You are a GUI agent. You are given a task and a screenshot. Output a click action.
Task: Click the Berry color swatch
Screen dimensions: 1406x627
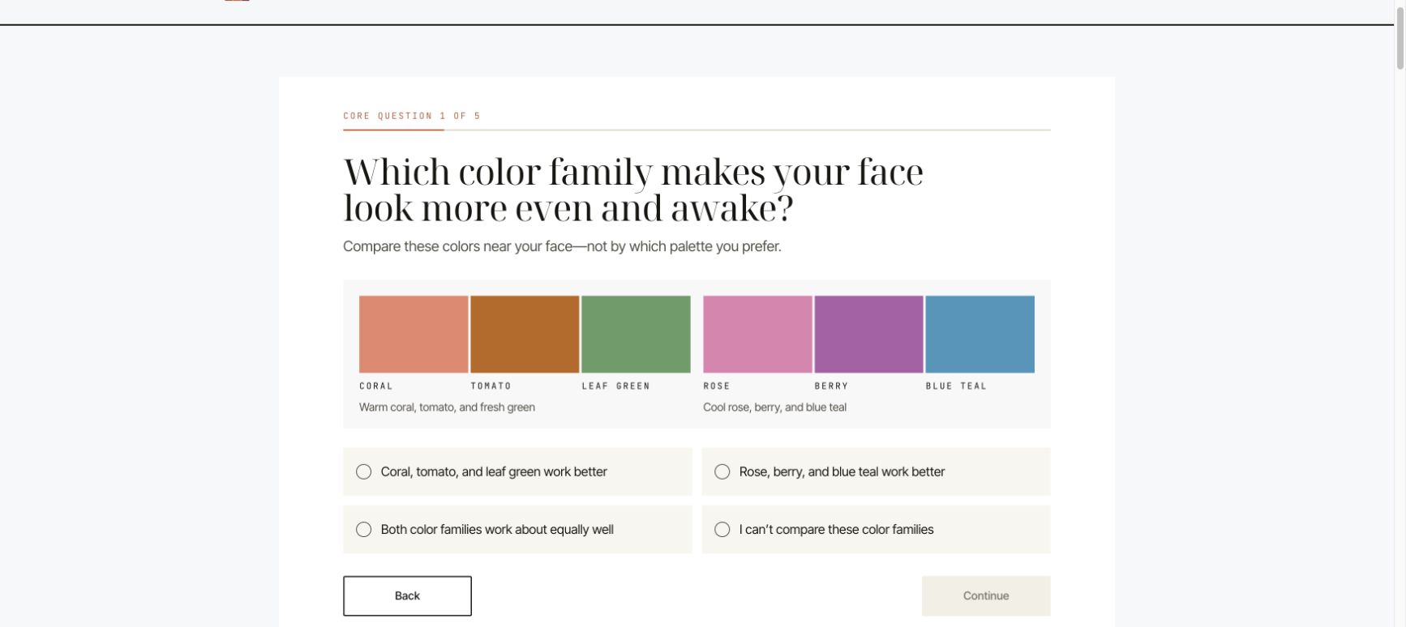[868, 335]
